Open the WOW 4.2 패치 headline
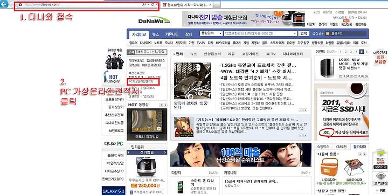The height and width of the screenshot is (195, 388). 258,72
